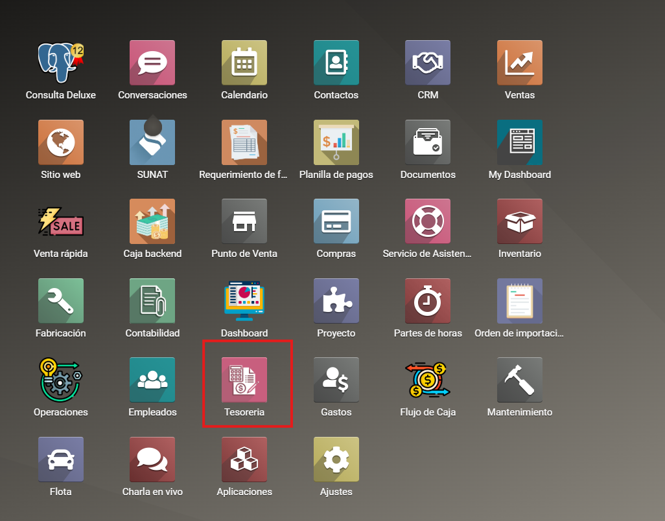Image resolution: width=665 pixels, height=521 pixels.
Task: Click the Punto de Venta app
Action: (244, 221)
